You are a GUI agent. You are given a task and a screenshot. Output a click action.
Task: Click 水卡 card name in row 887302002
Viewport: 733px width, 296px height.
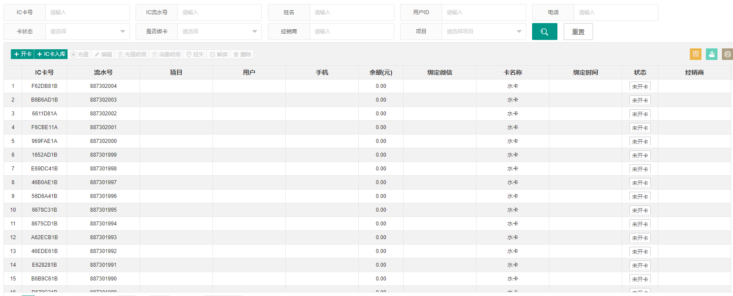pyautogui.click(x=513, y=114)
